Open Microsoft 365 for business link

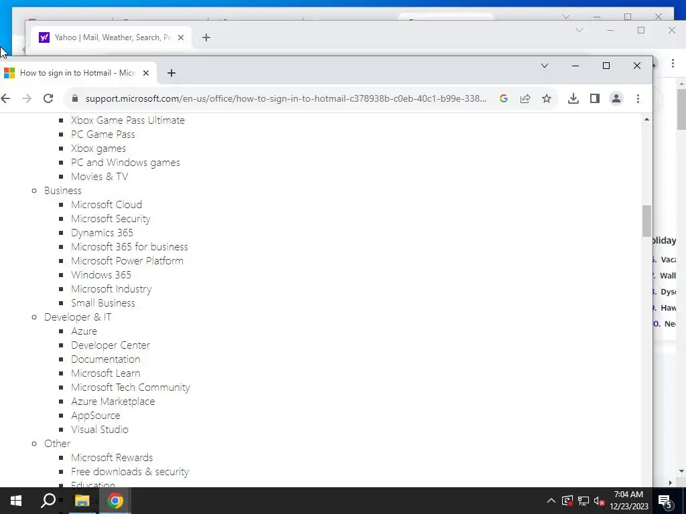(129, 246)
